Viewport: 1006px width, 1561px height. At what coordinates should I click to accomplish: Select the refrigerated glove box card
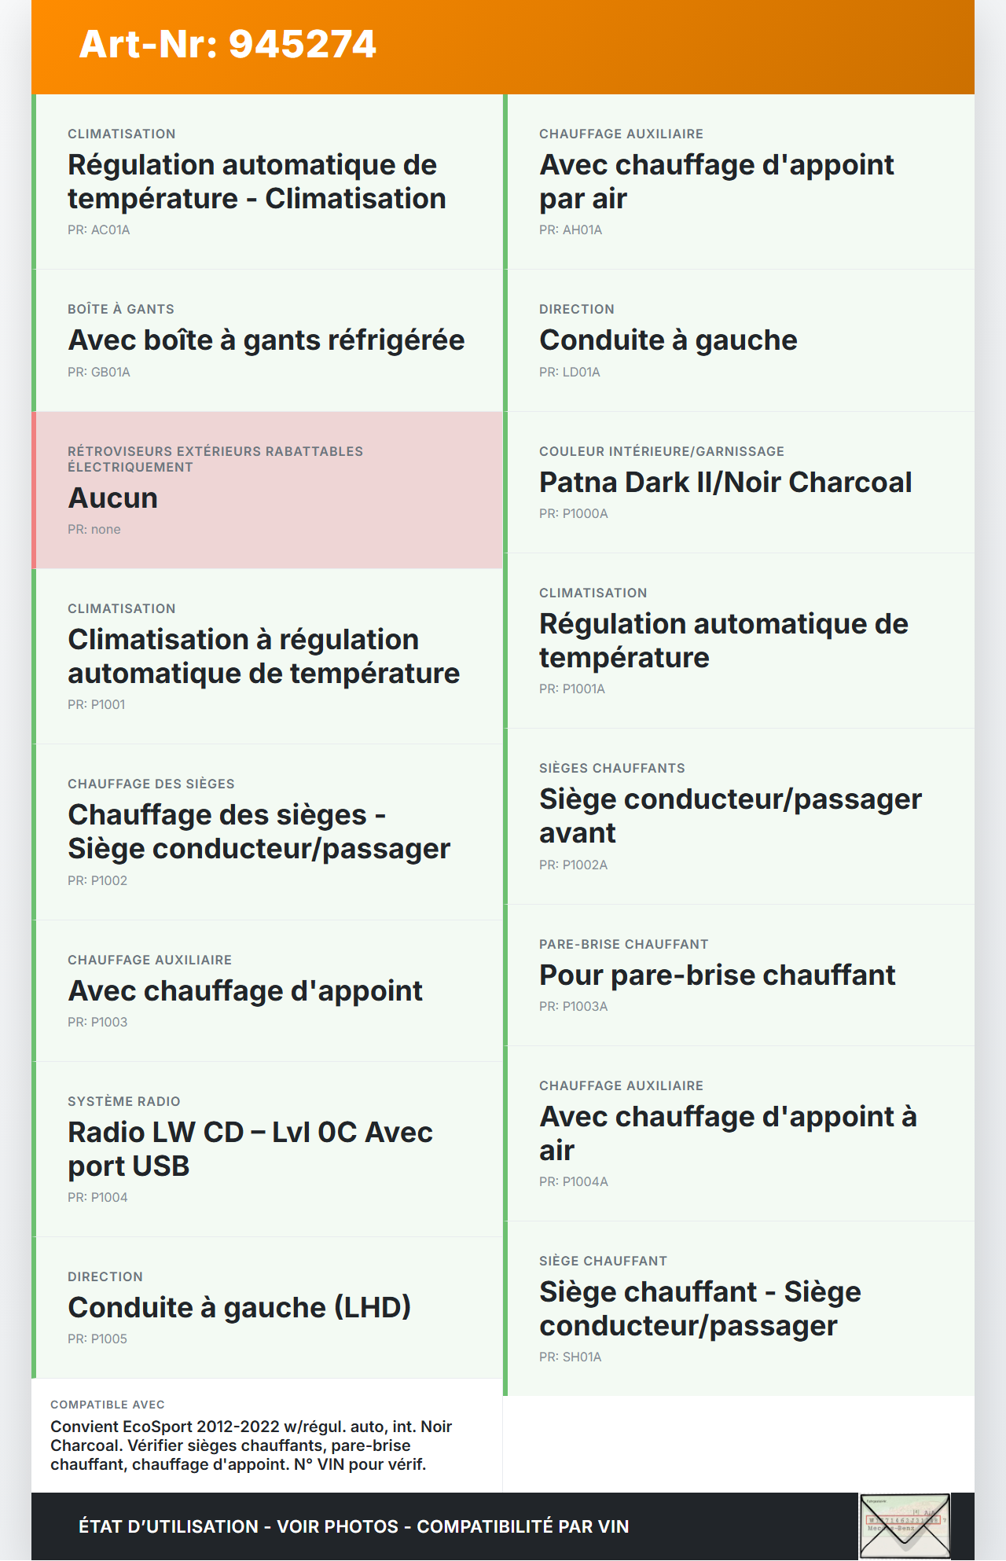point(267,340)
